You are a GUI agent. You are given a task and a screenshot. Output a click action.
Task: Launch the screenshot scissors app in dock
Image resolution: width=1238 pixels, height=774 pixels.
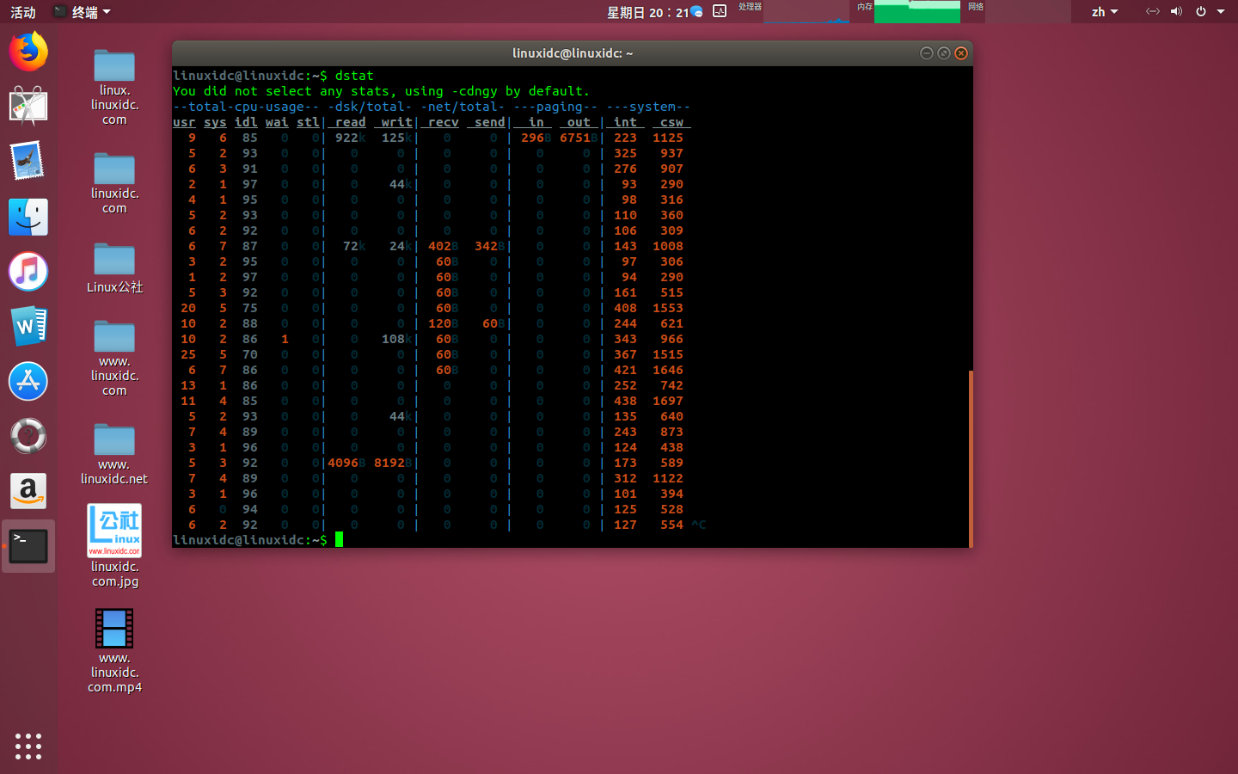coord(28,107)
